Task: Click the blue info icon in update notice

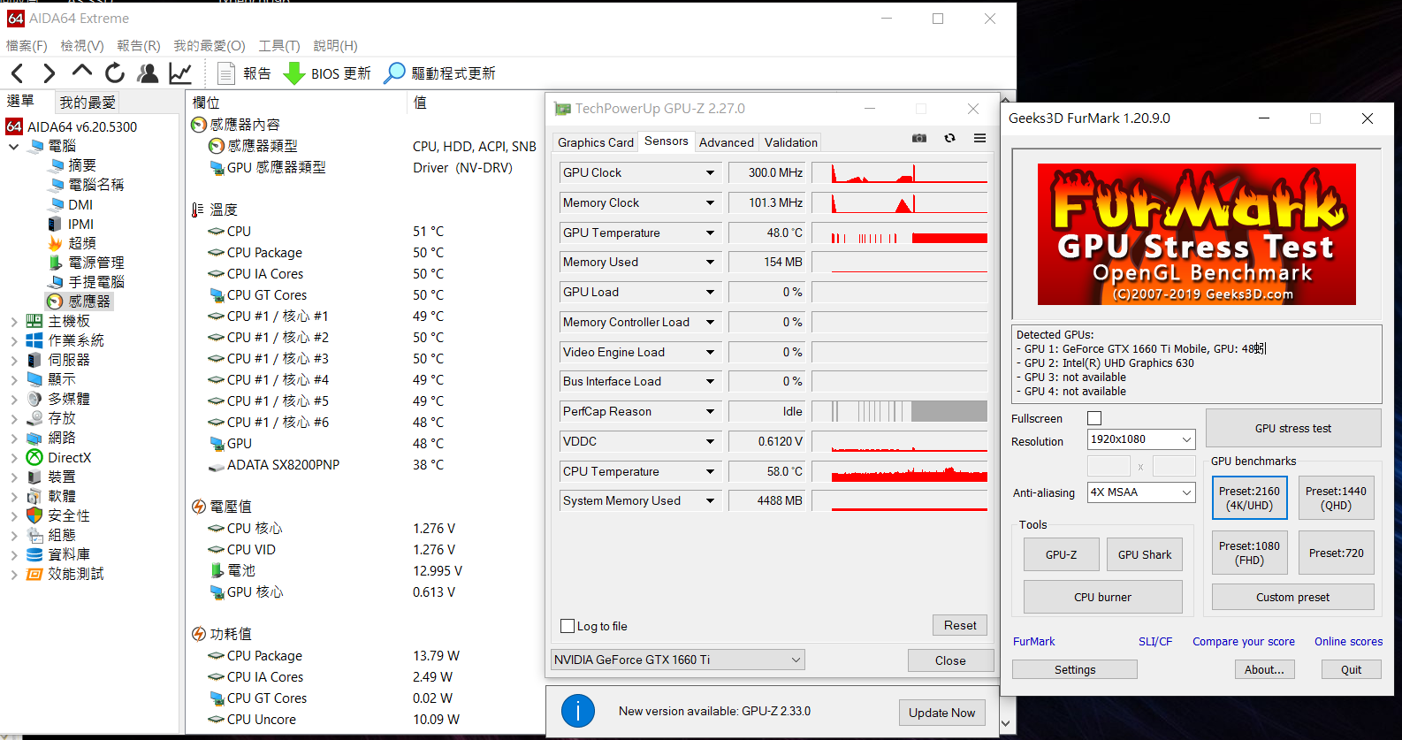Action: [x=578, y=711]
